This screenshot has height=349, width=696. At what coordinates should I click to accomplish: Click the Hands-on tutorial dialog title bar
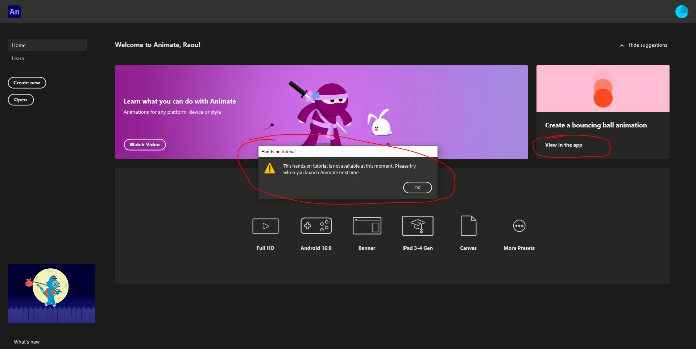348,152
